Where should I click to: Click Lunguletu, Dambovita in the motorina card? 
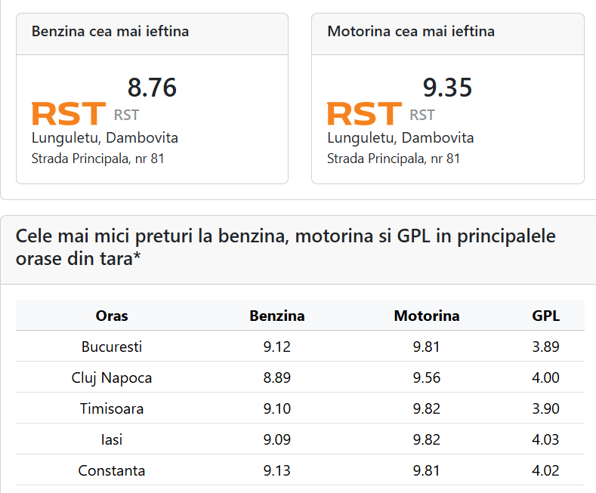tap(400, 138)
